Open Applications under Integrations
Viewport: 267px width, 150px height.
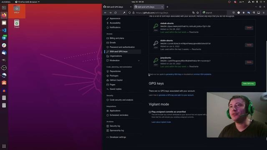[x=115, y=111]
